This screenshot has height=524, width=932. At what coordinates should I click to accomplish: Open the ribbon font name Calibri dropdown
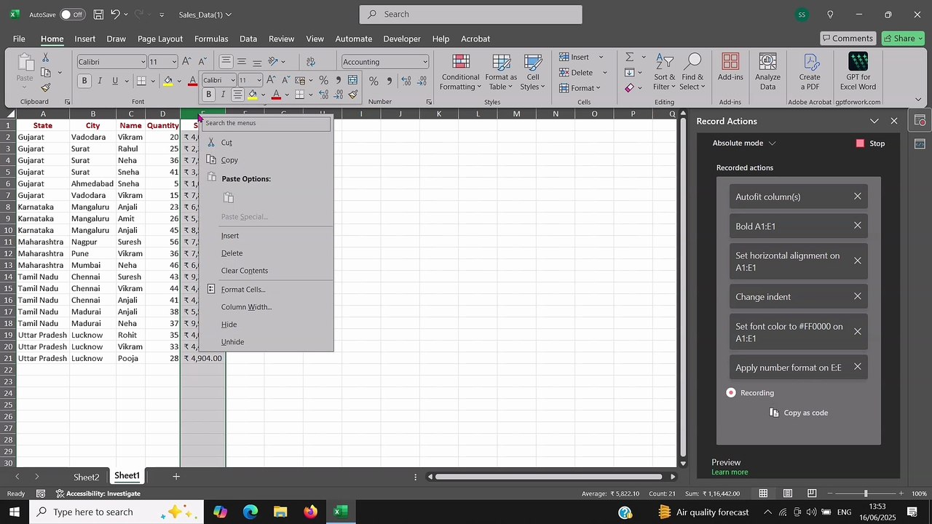pyautogui.click(x=143, y=62)
